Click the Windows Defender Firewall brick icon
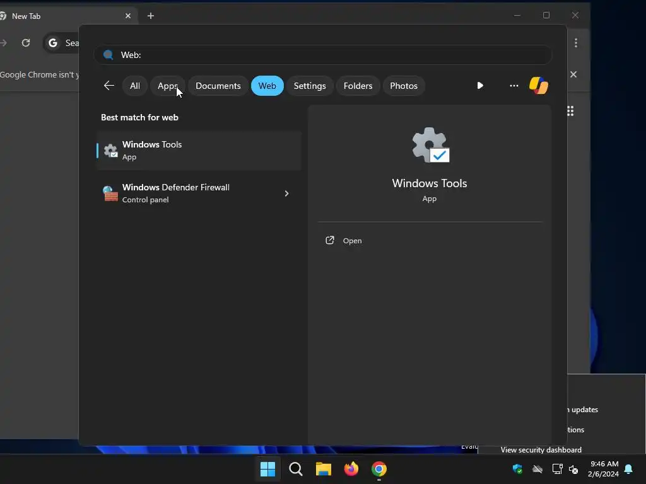 [110, 193]
